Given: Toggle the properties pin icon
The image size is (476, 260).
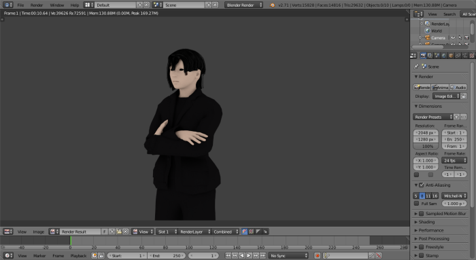Looking at the screenshot, I should 416,67.
